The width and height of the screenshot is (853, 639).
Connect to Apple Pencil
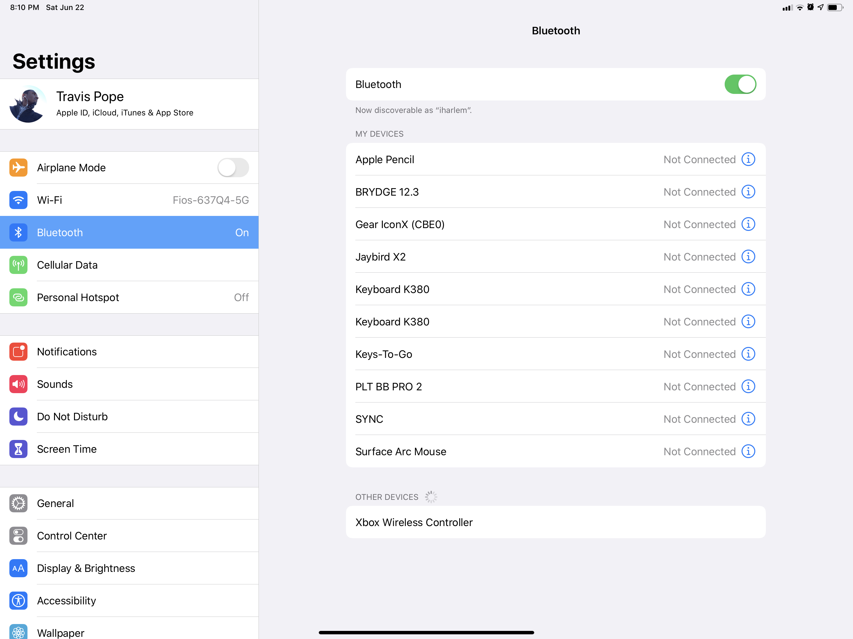pyautogui.click(x=556, y=159)
